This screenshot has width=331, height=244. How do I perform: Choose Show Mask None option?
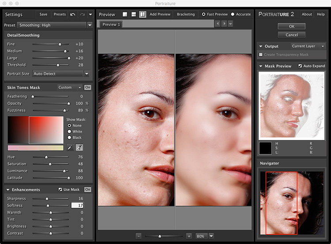click(69, 125)
